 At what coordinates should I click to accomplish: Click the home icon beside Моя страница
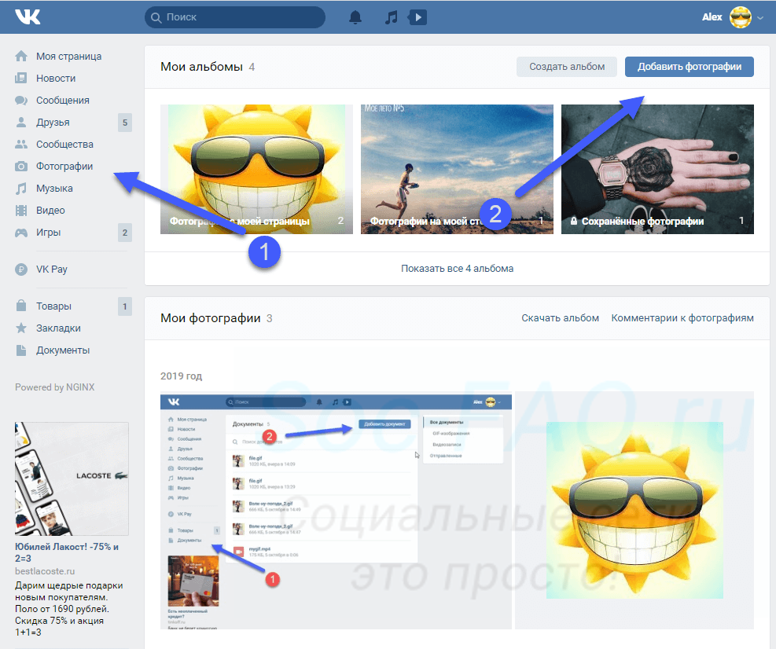click(21, 56)
